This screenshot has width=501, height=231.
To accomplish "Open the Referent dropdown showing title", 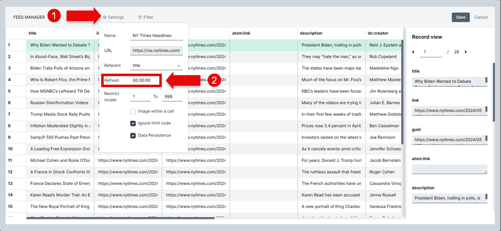I will (x=156, y=66).
